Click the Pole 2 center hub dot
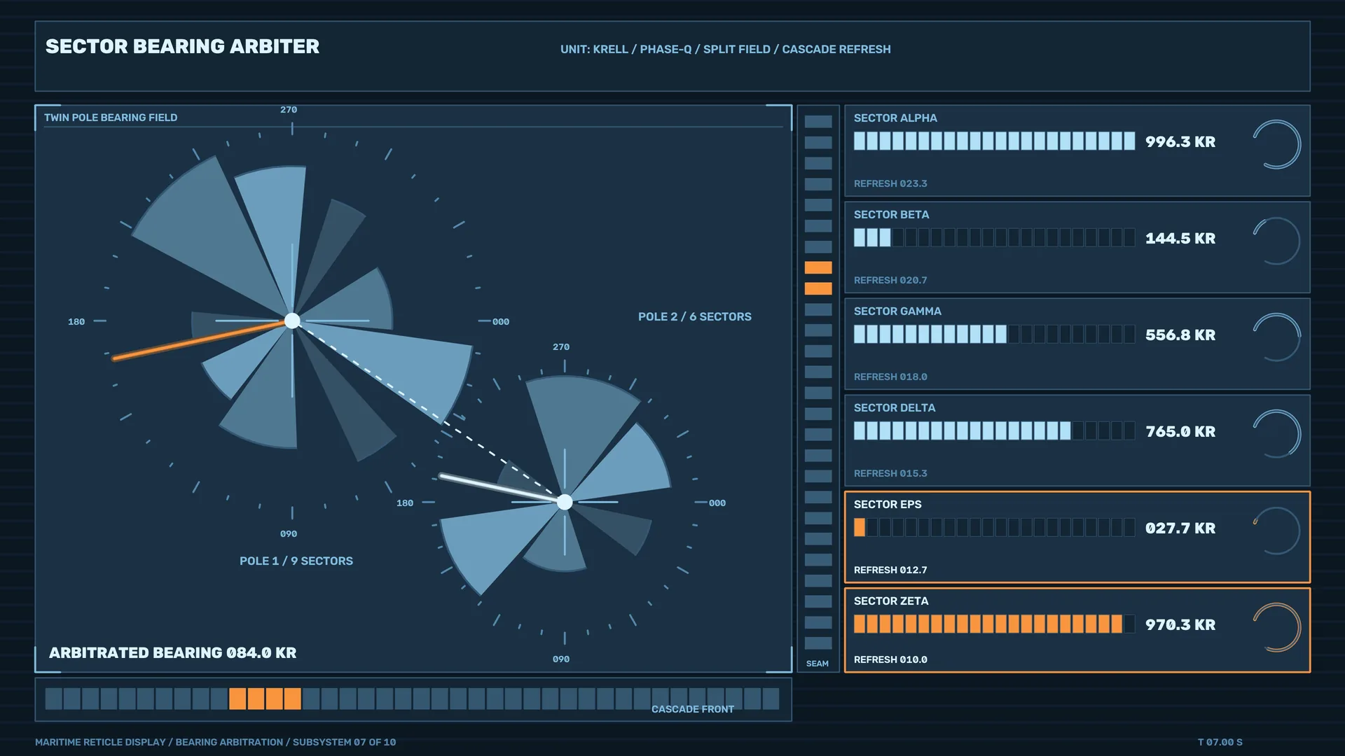The height and width of the screenshot is (756, 1345). tap(565, 502)
